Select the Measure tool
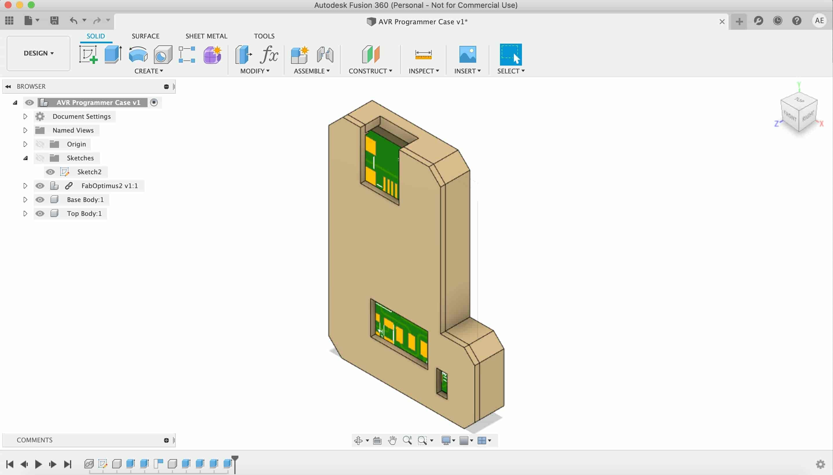833x475 pixels. (423, 54)
